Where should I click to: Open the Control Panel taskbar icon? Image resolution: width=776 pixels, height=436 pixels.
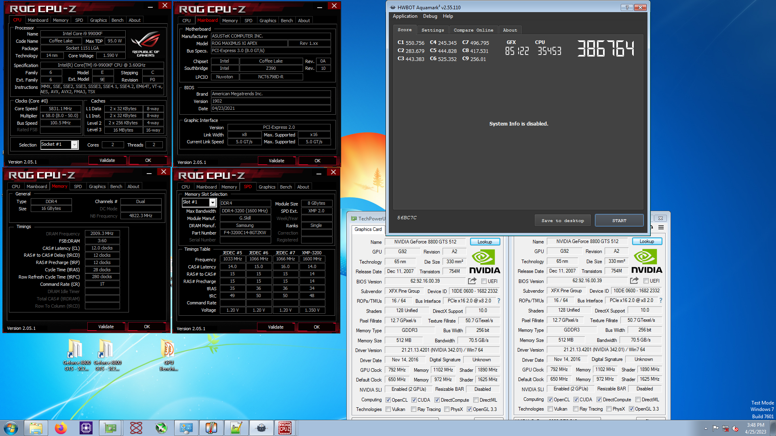186,428
